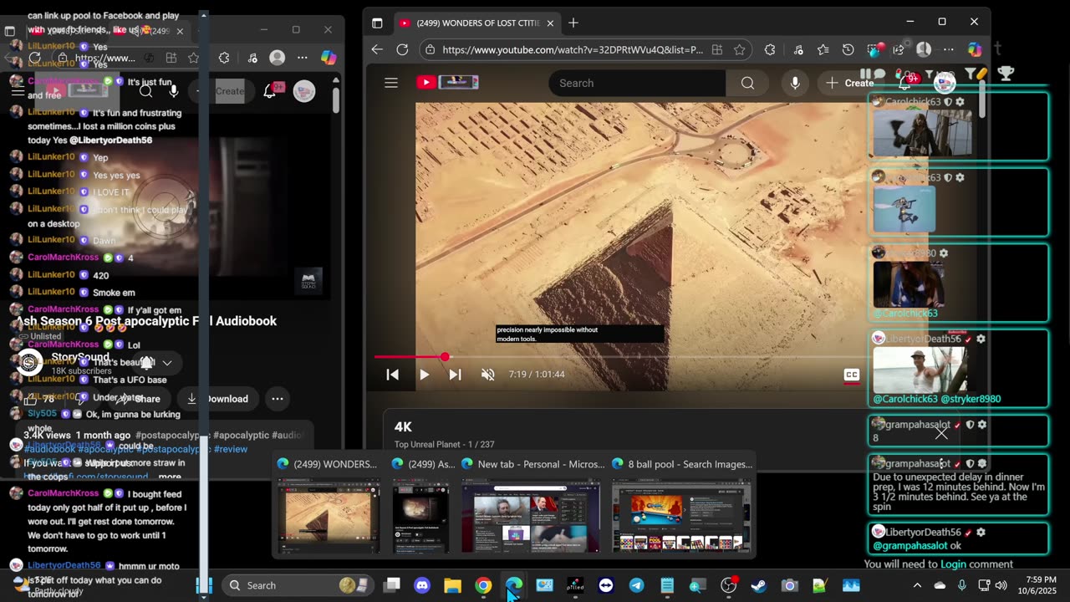Screen dimensions: 1070x602
Task: Skip to the next video in playlist
Action: 455,375
